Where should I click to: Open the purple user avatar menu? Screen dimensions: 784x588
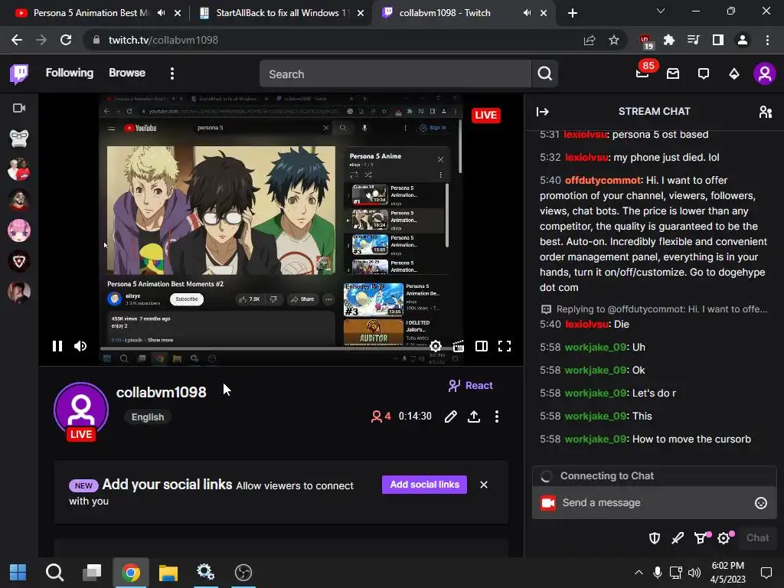click(765, 74)
